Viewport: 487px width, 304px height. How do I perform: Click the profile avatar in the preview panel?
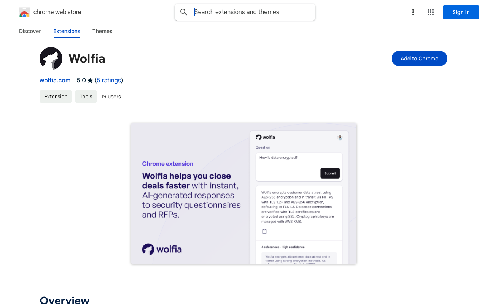[340, 138]
